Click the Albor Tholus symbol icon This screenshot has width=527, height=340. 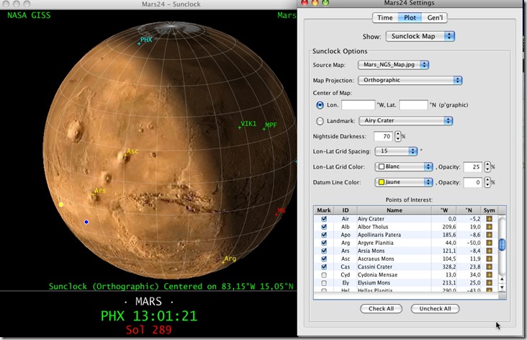[x=489, y=227]
